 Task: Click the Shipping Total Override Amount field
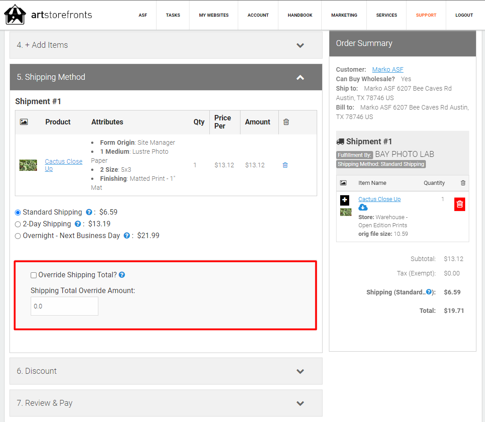65,306
